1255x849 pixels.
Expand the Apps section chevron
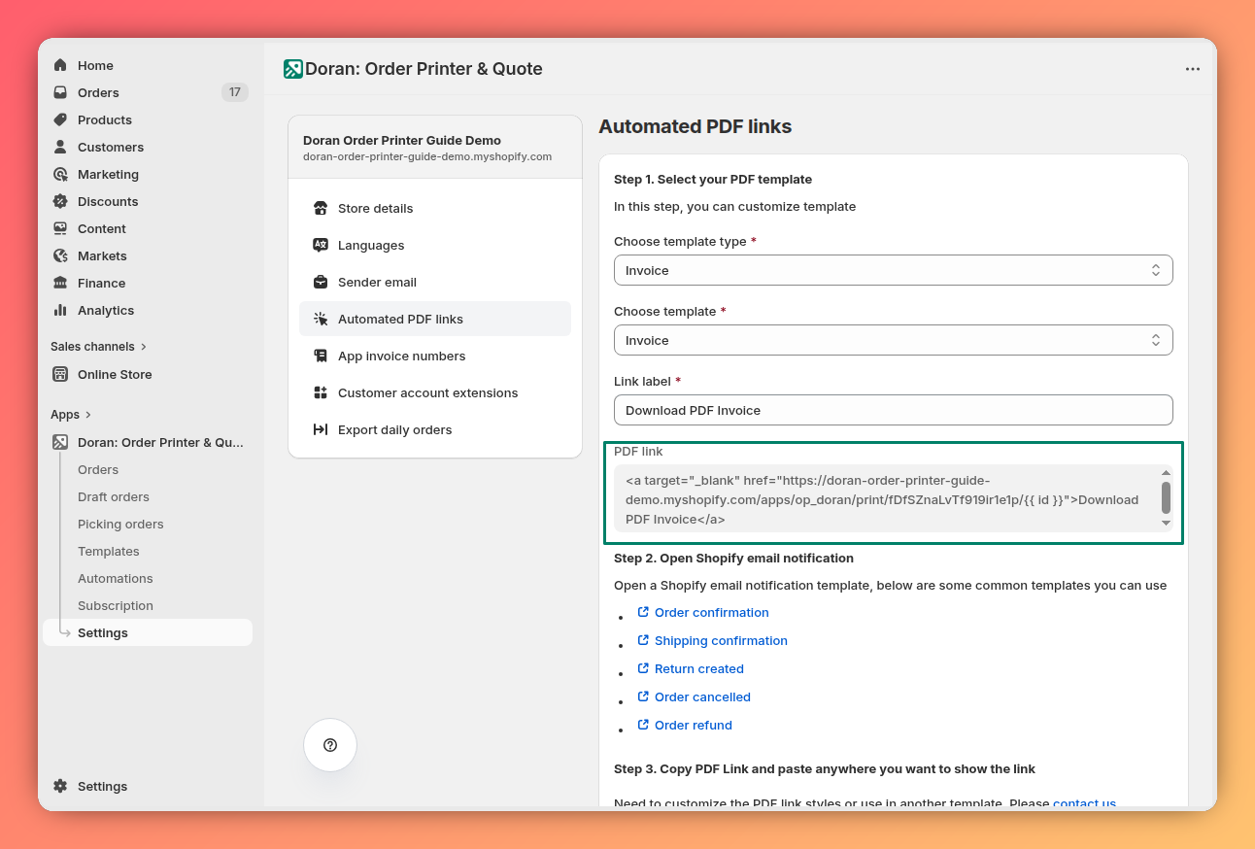click(87, 415)
